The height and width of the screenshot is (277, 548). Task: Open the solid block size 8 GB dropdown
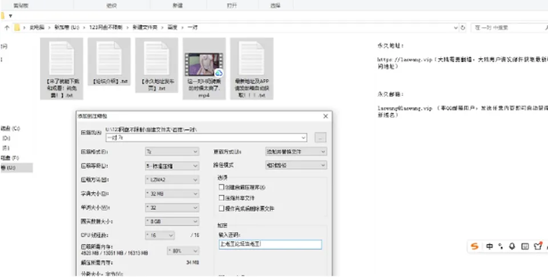[x=172, y=222]
